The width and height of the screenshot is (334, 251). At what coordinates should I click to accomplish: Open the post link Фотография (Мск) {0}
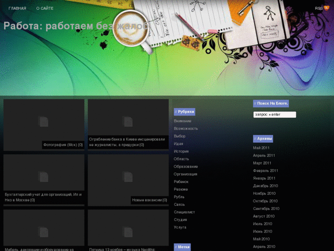click(x=63, y=145)
